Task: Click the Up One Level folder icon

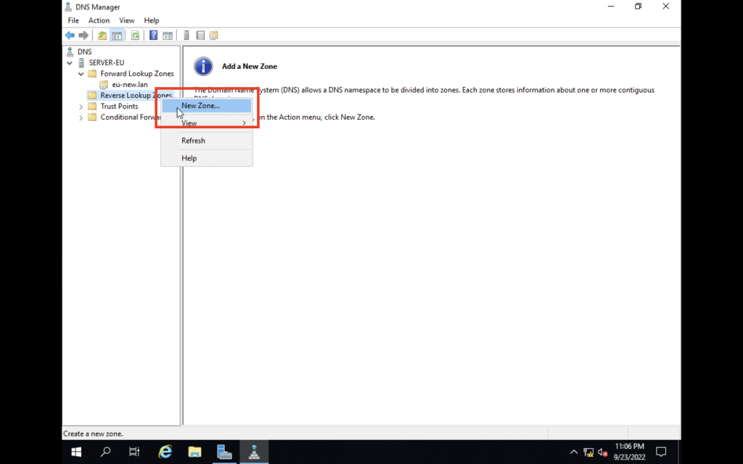Action: [102, 36]
